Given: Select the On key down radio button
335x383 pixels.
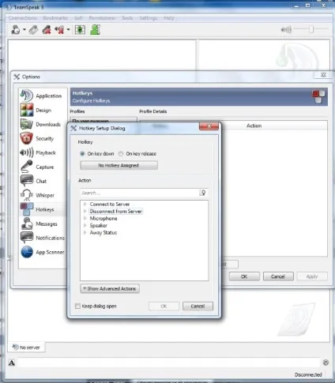Looking at the screenshot, I should click(82, 154).
